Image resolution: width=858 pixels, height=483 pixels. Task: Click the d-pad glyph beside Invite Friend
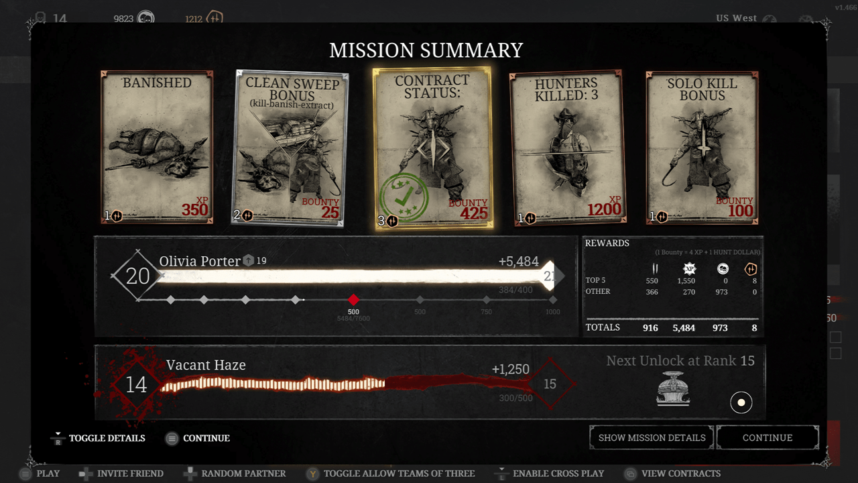tap(85, 474)
